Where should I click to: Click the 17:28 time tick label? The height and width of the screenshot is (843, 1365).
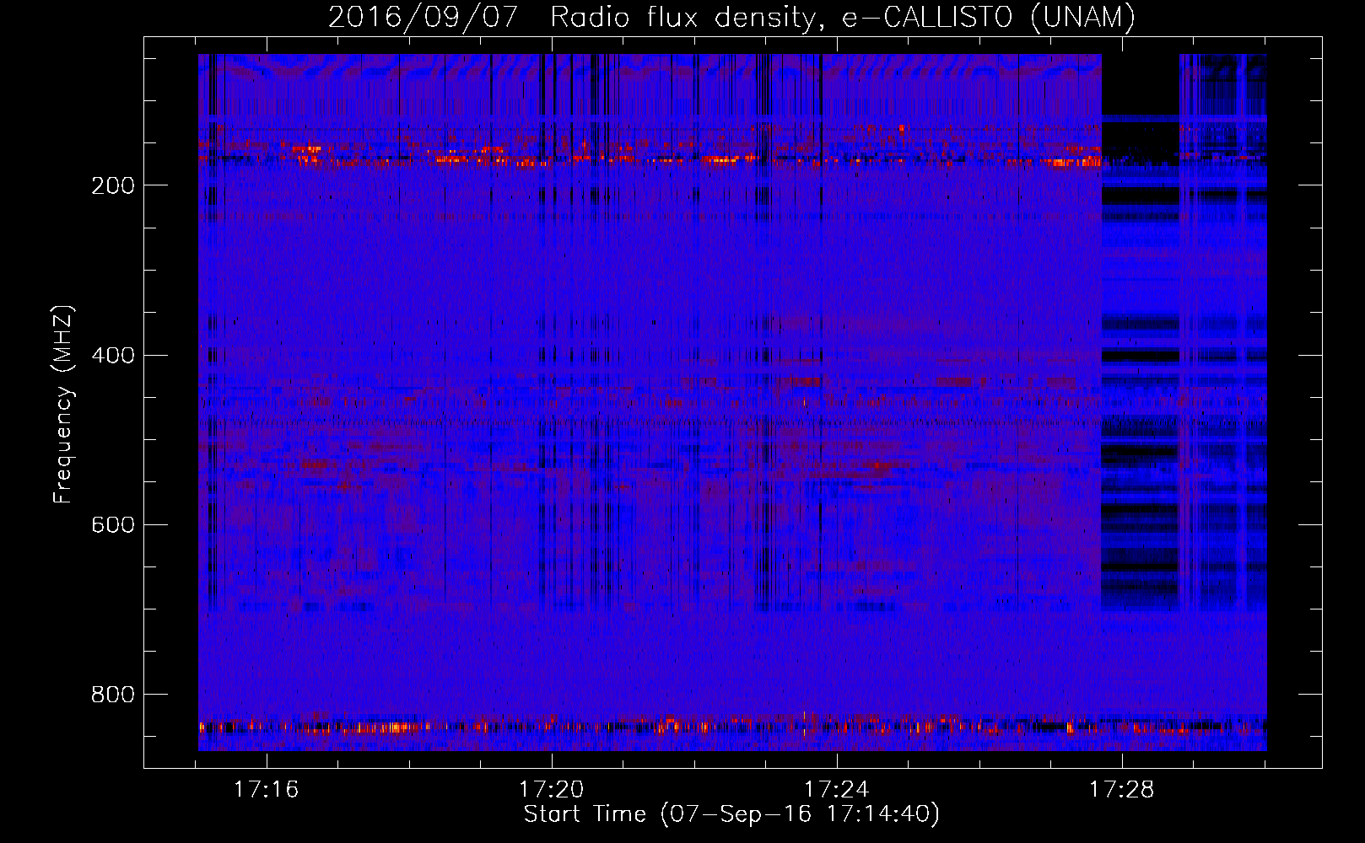click(x=1121, y=790)
